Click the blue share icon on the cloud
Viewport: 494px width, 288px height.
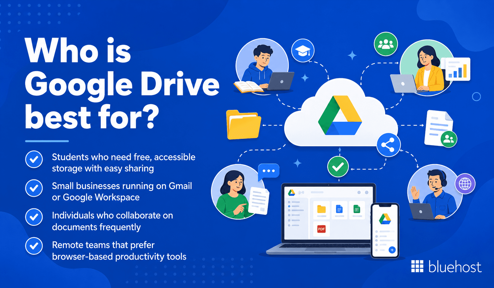pos(388,145)
